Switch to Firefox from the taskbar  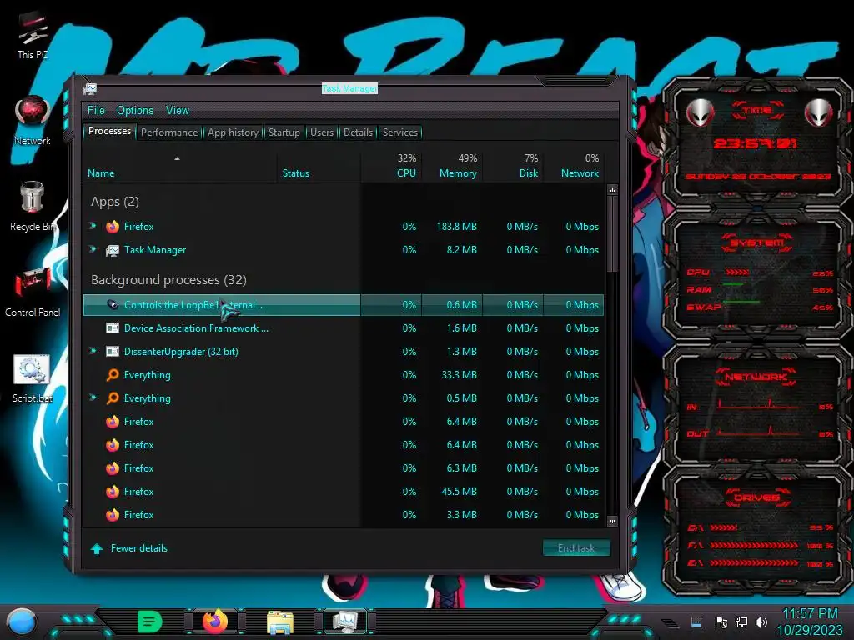click(x=214, y=622)
